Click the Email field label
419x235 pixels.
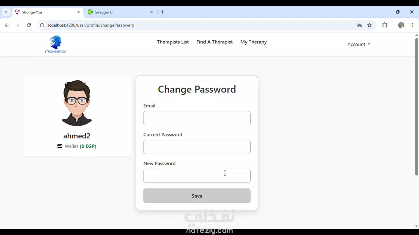coord(149,106)
